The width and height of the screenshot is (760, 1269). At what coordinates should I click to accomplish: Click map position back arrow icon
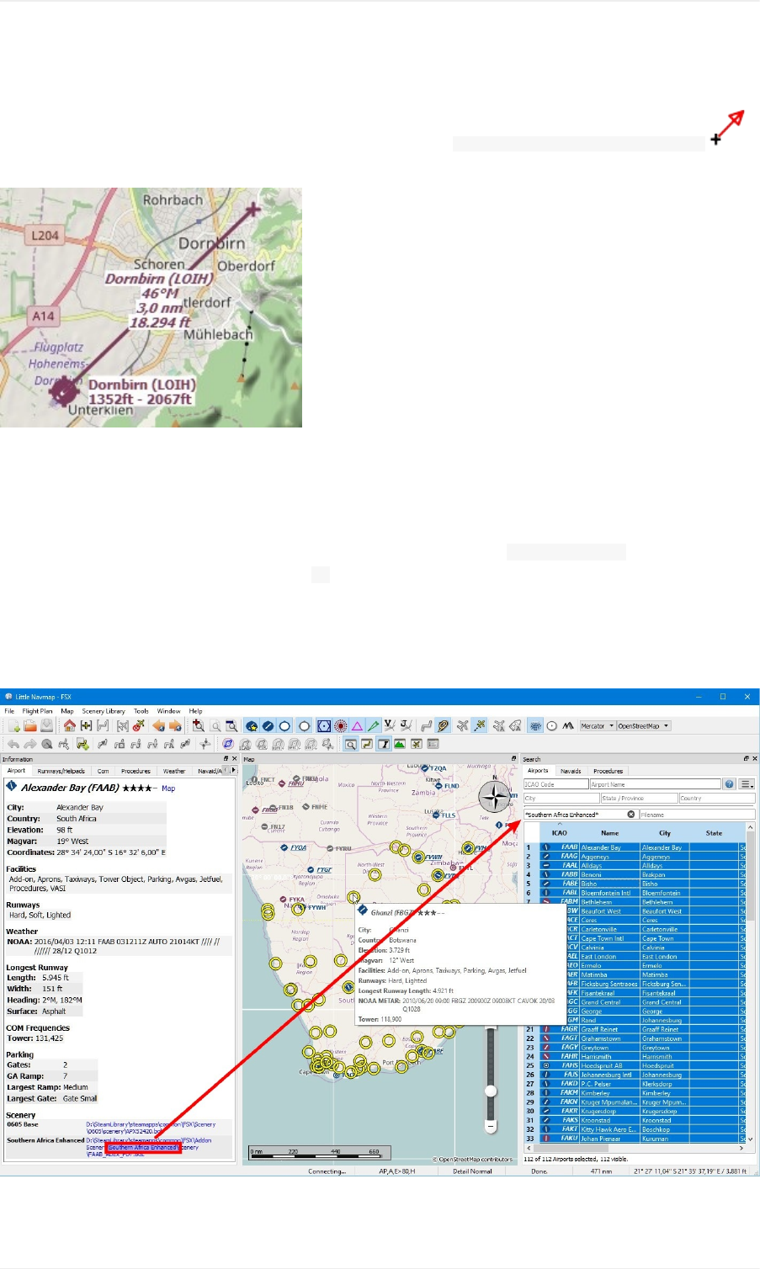pyautogui.click(x=158, y=725)
